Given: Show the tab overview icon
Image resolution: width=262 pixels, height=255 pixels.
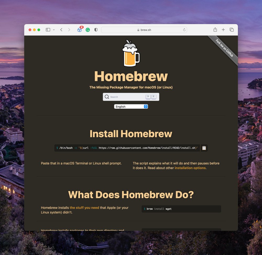Looking at the screenshot, I should click(x=232, y=30).
